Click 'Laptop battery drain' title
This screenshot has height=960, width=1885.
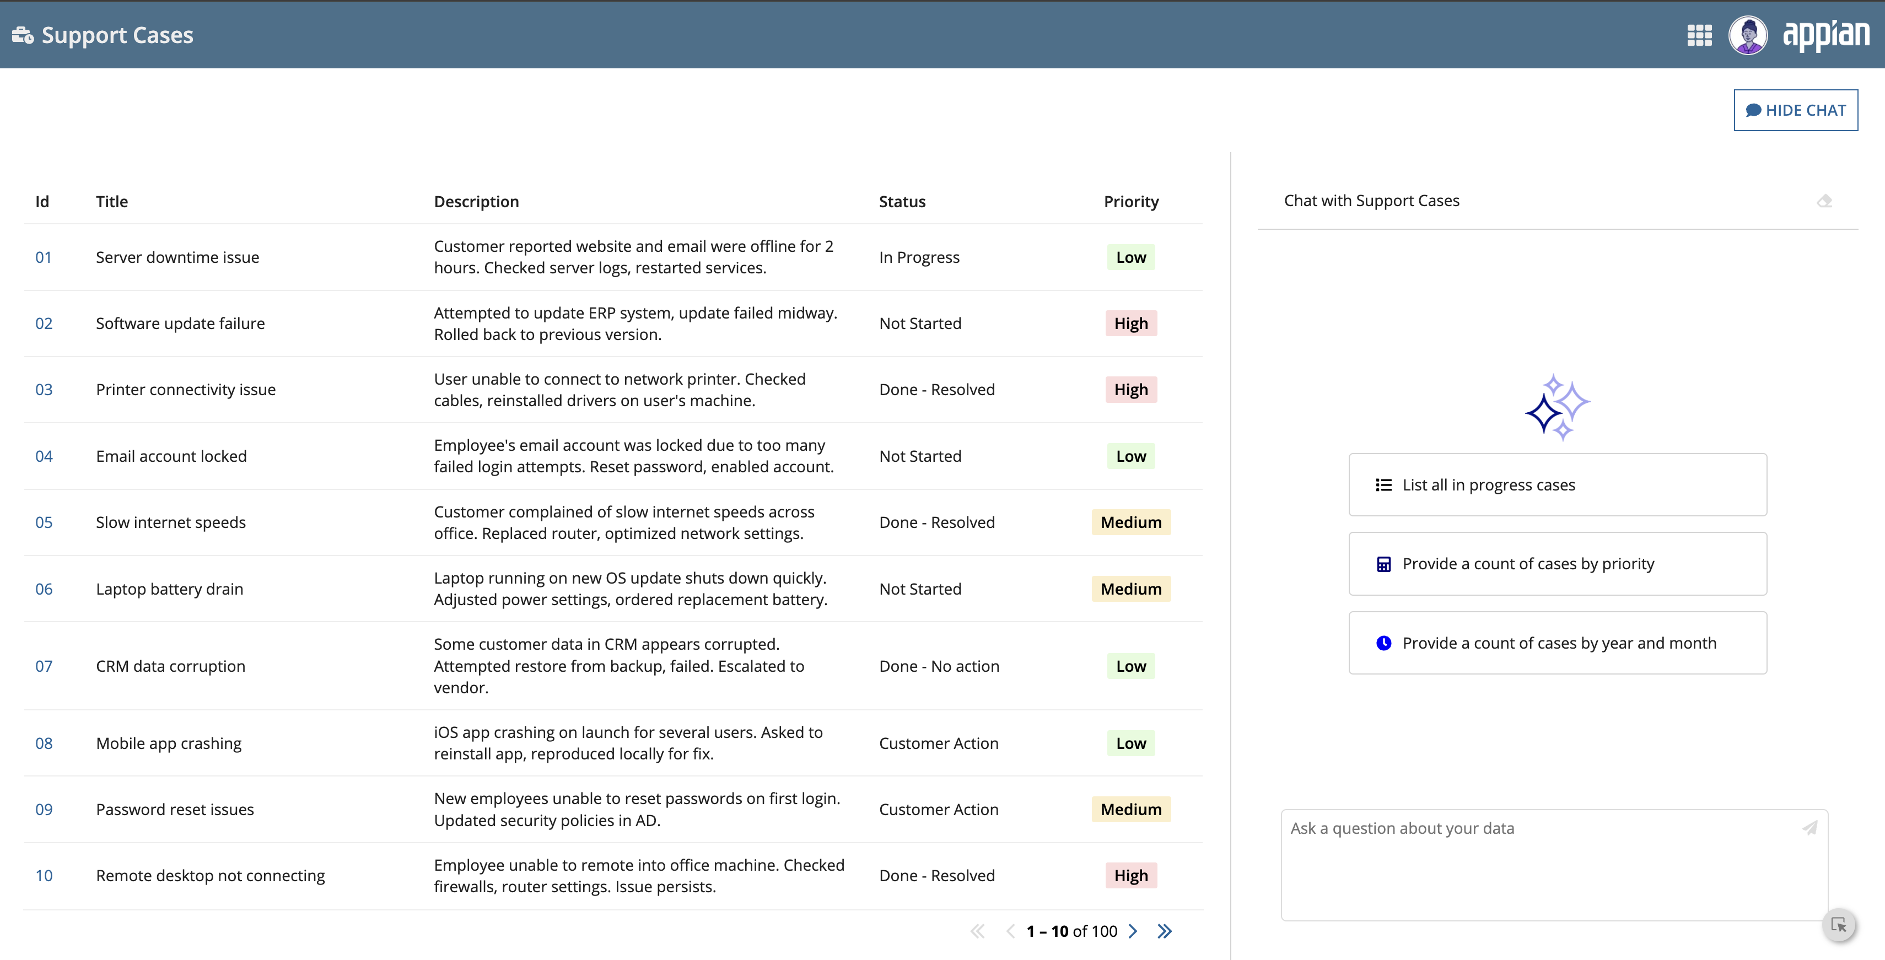click(169, 589)
